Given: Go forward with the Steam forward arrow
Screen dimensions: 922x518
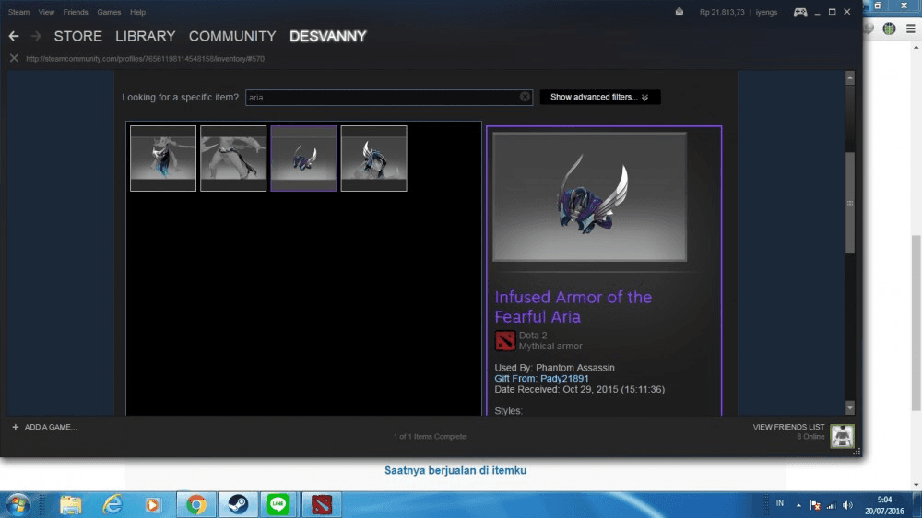Looking at the screenshot, I should (36, 37).
